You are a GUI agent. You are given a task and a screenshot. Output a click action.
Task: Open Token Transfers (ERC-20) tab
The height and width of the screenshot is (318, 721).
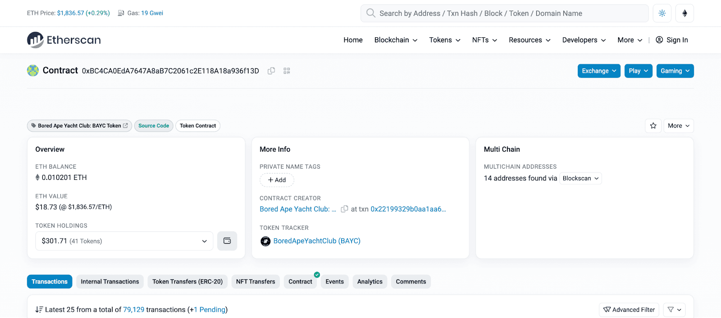click(187, 282)
